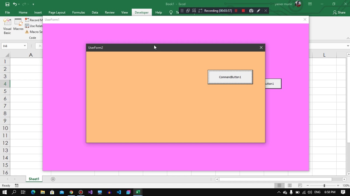Close the UserForm2 window

[261, 47]
